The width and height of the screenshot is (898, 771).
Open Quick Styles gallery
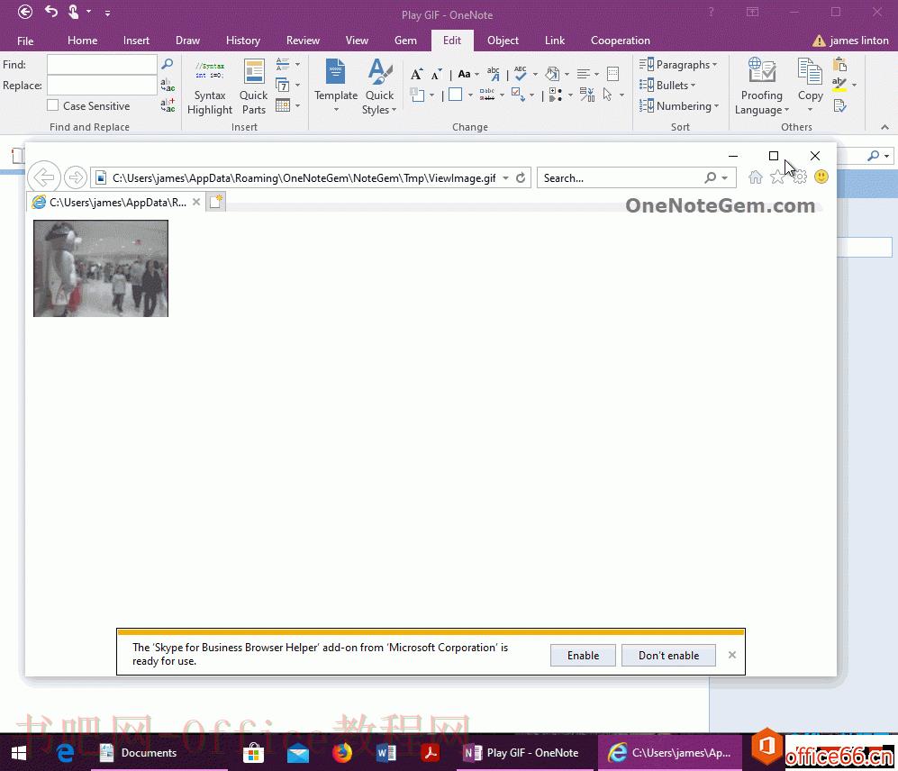(379, 87)
